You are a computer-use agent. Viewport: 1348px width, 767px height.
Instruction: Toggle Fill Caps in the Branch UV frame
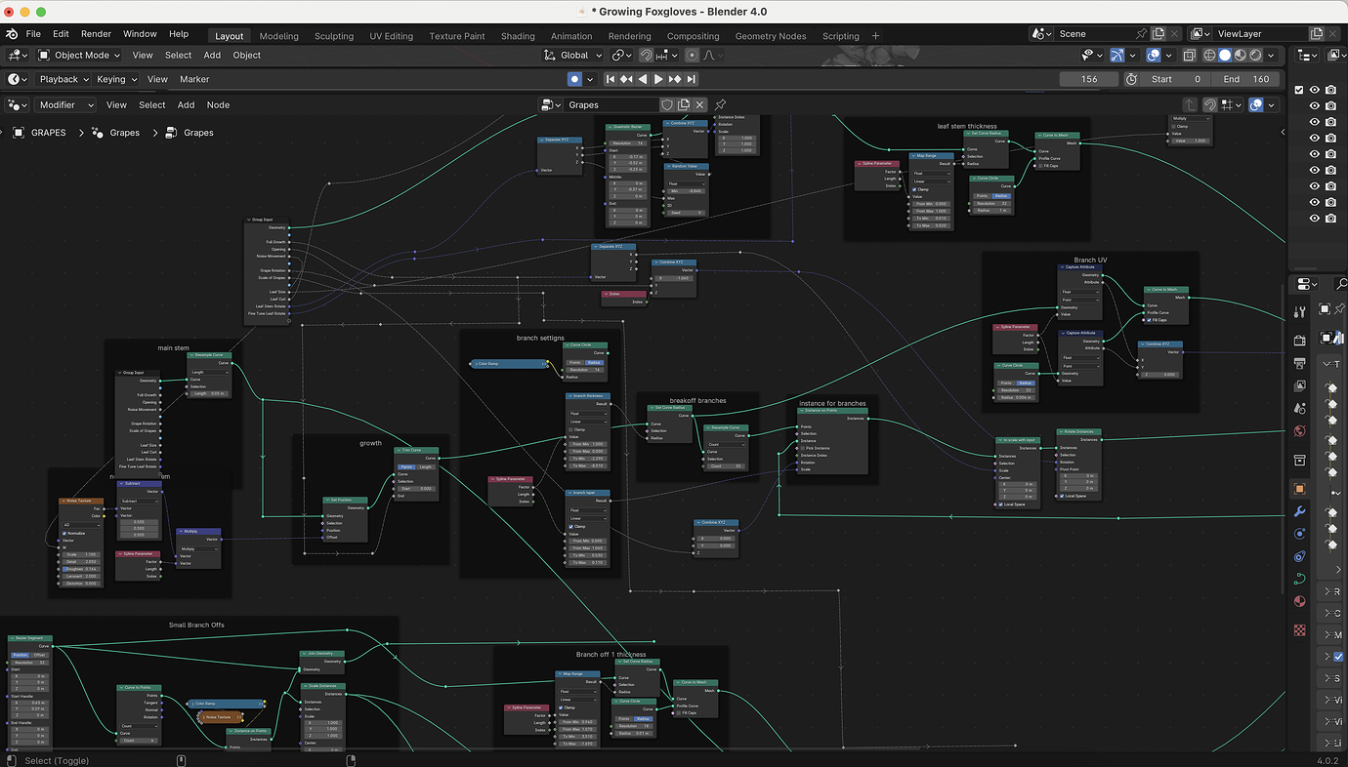[1149, 320]
